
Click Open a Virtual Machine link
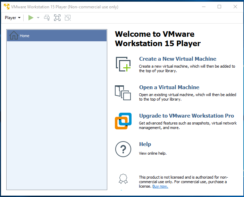[x=169, y=87]
